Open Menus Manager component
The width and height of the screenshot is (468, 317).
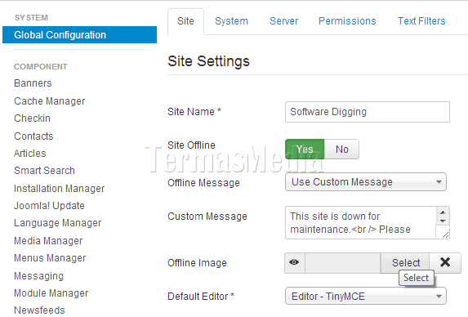click(50, 258)
